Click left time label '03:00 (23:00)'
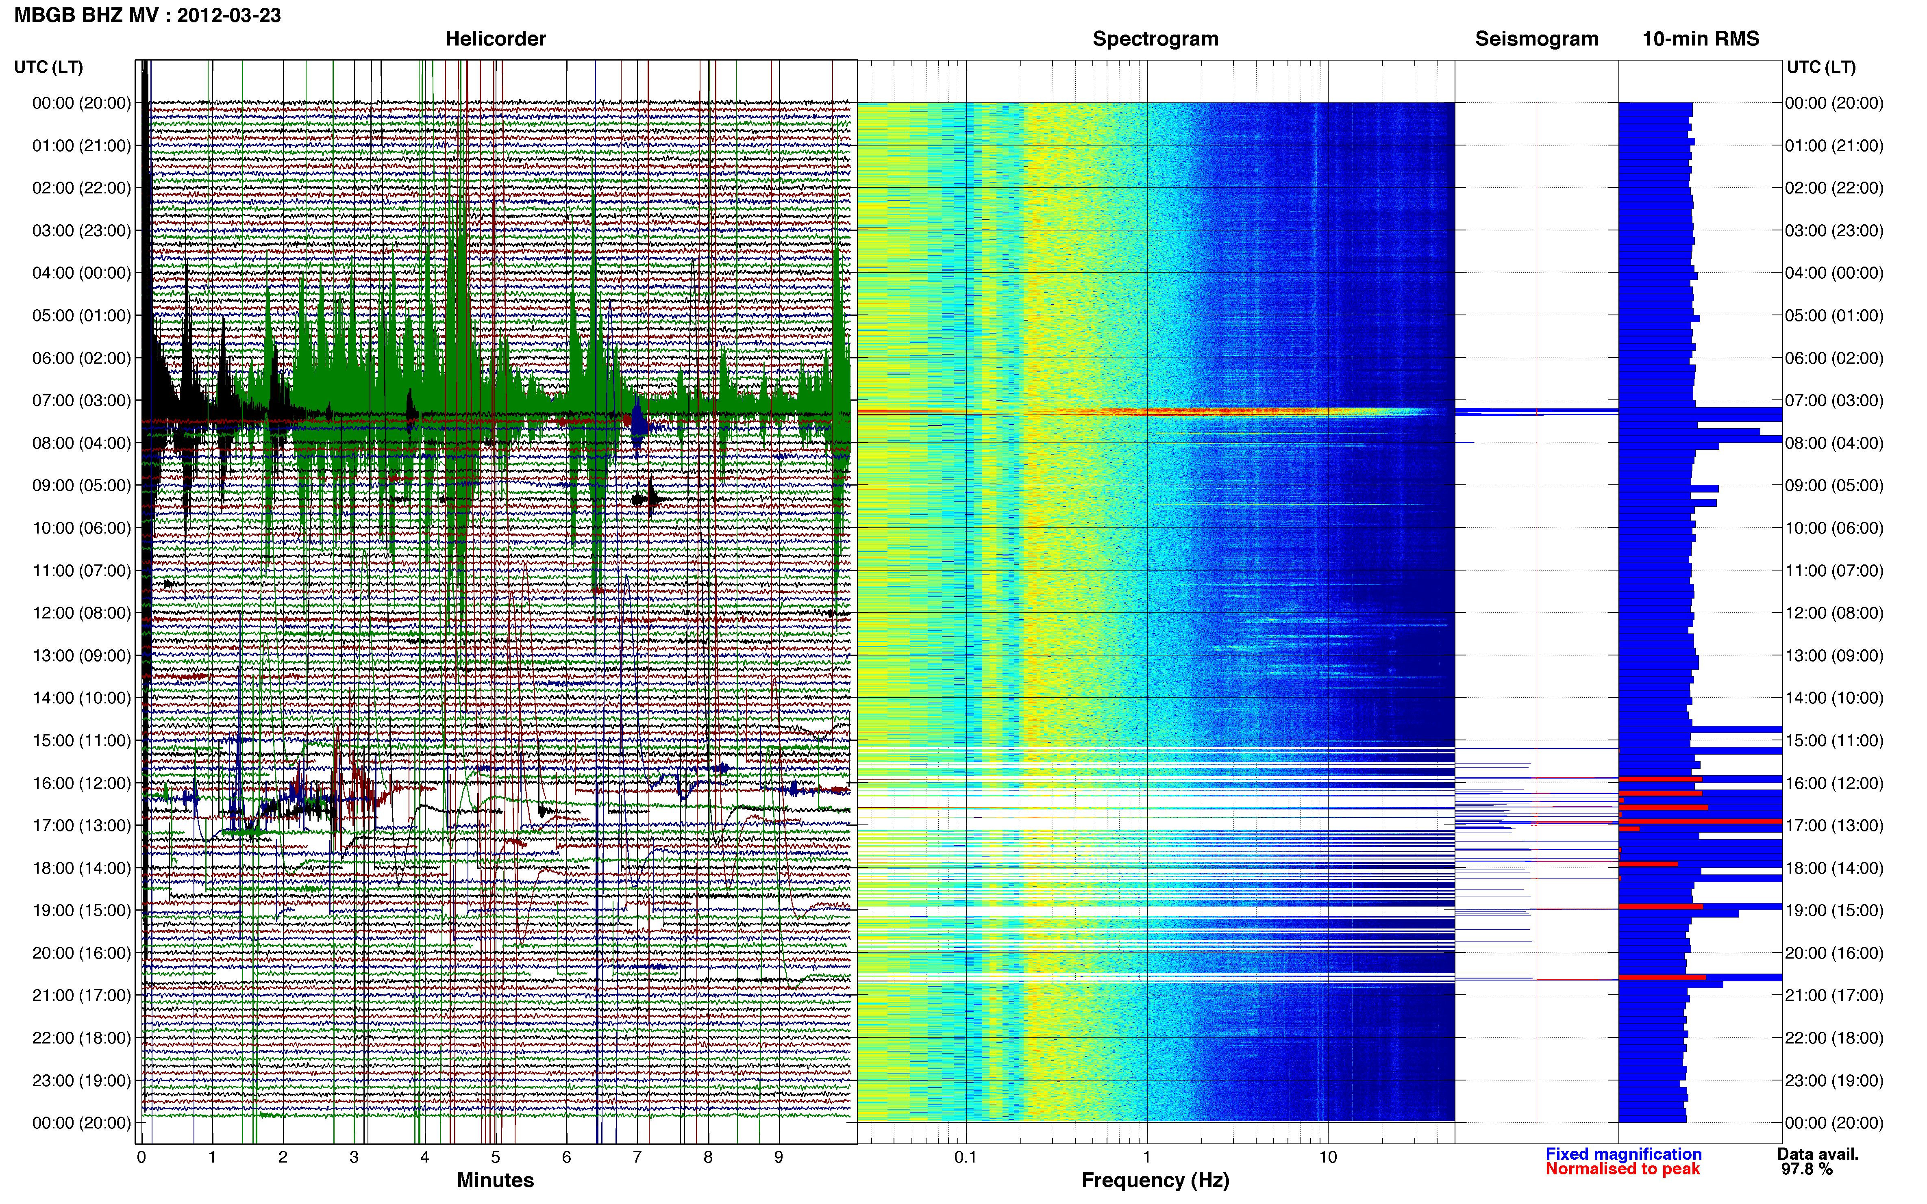The width and height of the screenshot is (1927, 1204). click(81, 231)
